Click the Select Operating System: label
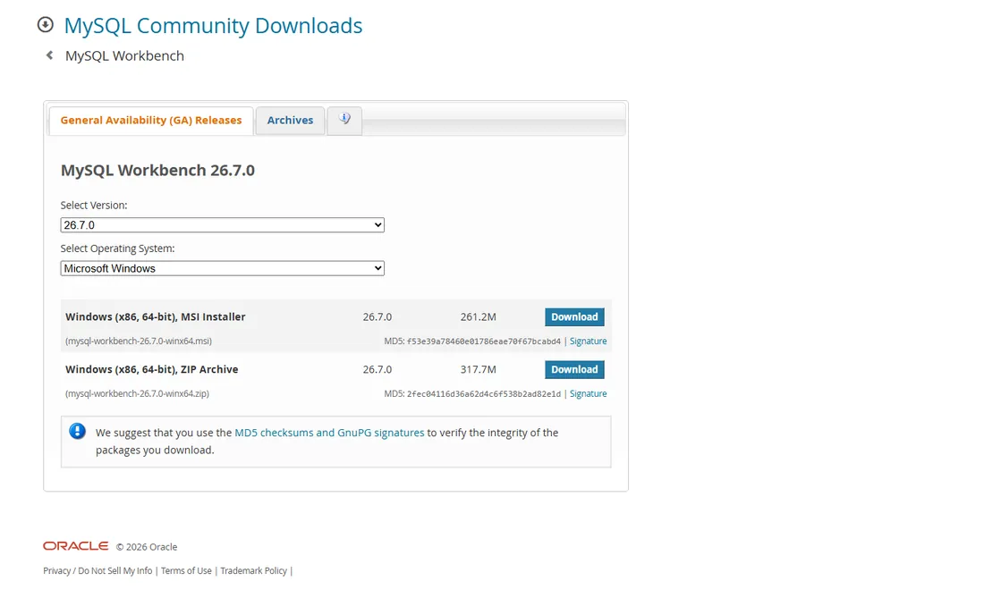 point(117,249)
